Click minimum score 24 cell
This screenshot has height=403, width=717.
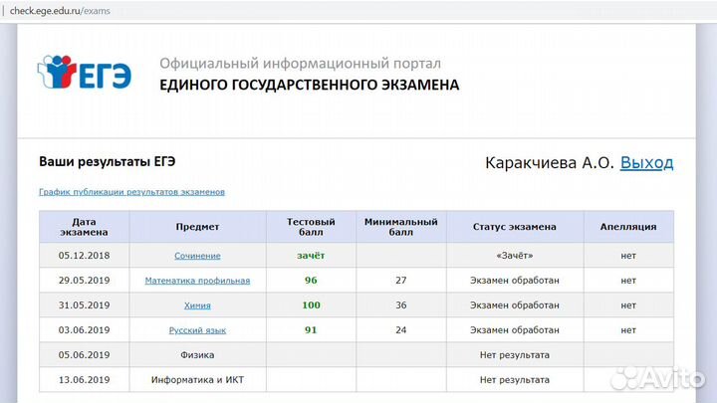401,330
